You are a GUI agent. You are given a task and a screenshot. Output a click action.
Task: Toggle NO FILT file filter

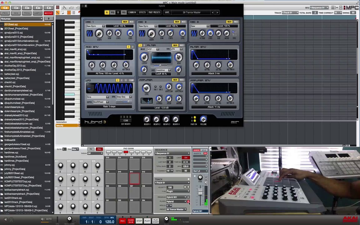click(x=48, y=13)
